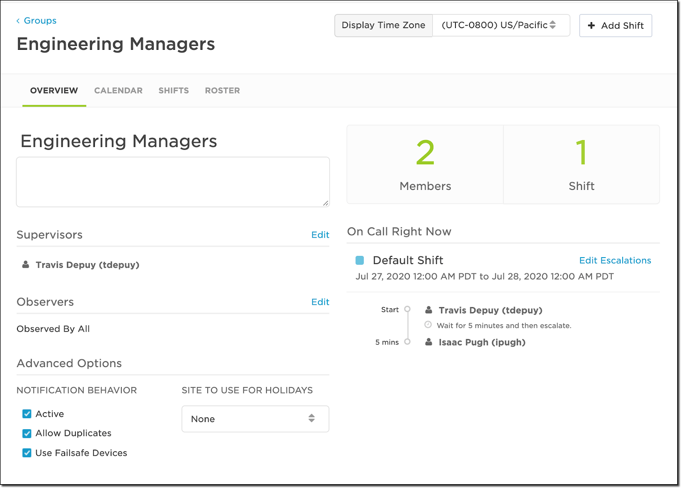Viewport: 681px width, 488px height.
Task: Click Edit link for Supervisors
Action: pos(320,235)
